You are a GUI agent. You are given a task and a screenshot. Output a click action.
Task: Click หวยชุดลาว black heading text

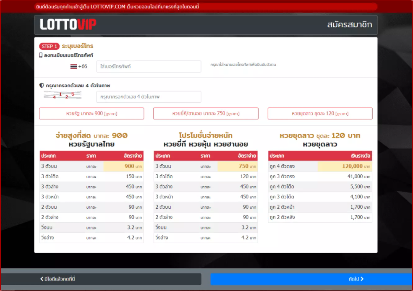[x=320, y=144]
